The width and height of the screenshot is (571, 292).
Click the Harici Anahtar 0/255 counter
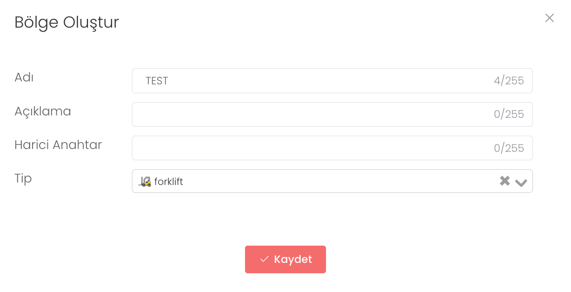(x=509, y=148)
